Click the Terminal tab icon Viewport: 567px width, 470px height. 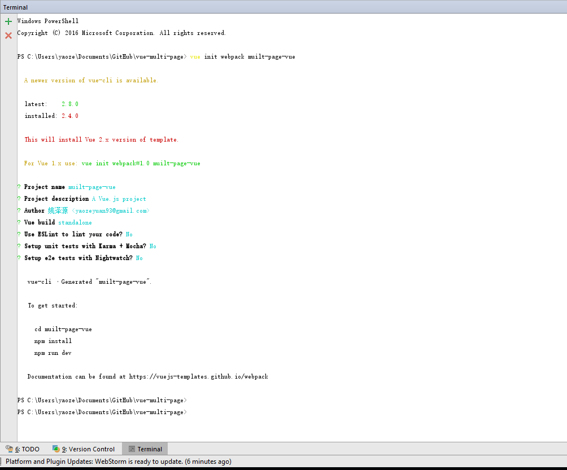click(132, 449)
